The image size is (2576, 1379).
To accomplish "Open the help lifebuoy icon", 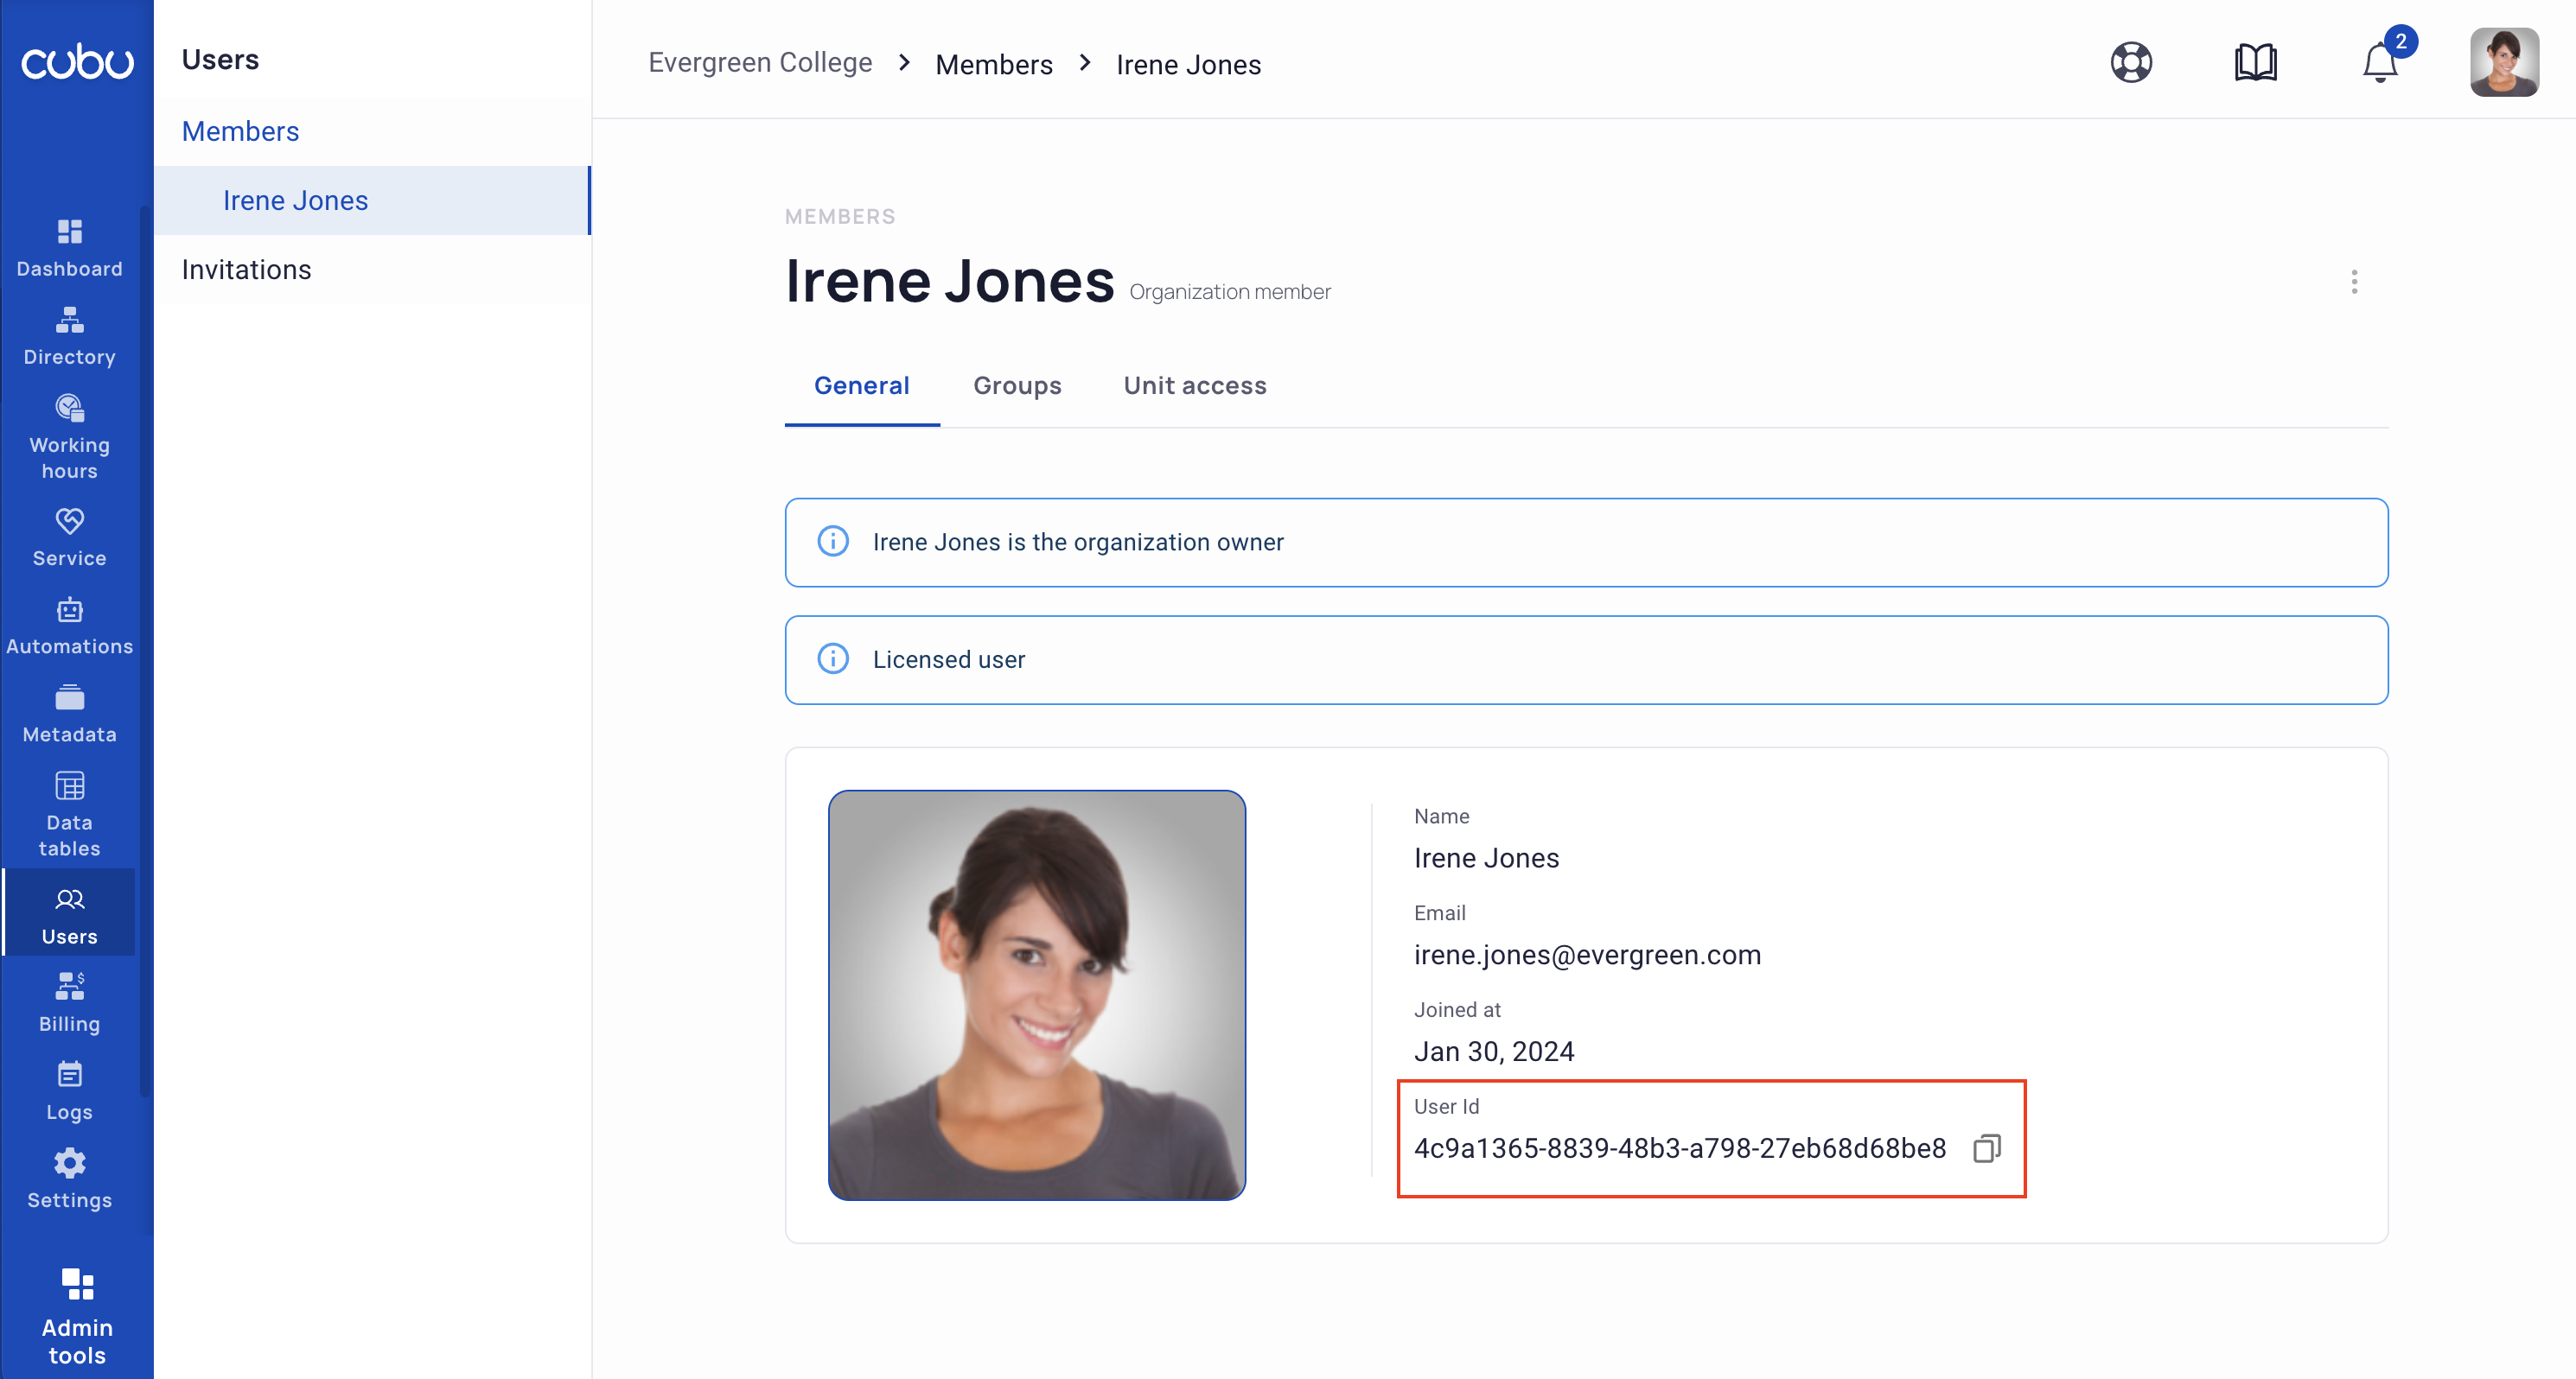I will [2131, 63].
